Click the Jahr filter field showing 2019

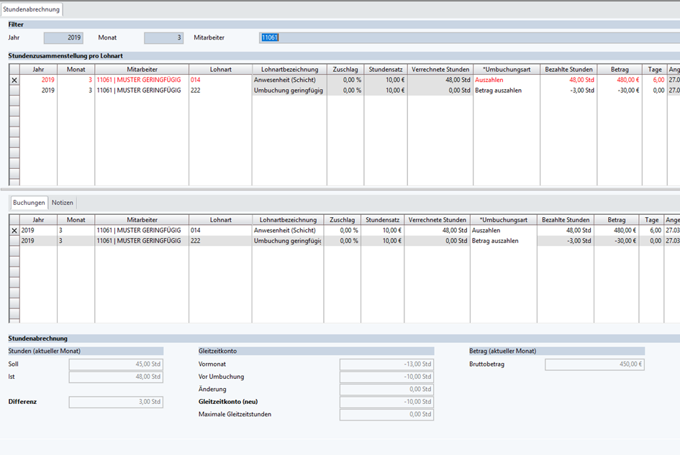[x=63, y=37]
